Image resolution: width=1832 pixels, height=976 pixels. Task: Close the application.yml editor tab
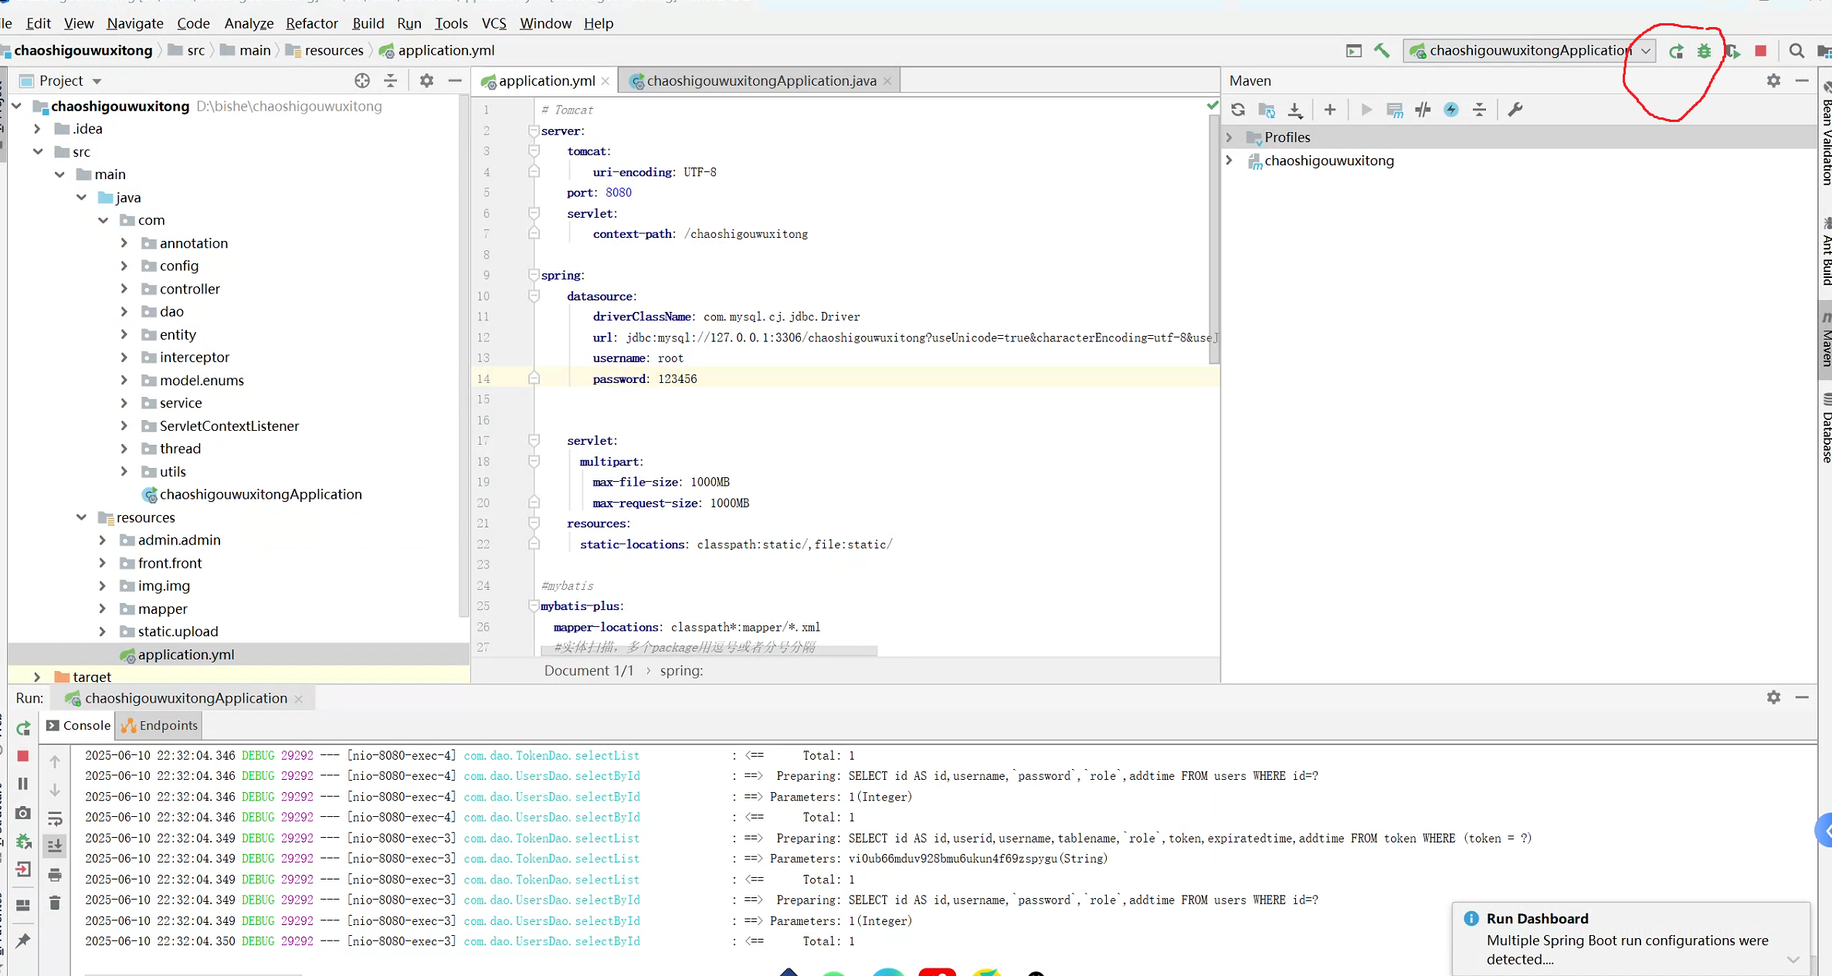(606, 81)
